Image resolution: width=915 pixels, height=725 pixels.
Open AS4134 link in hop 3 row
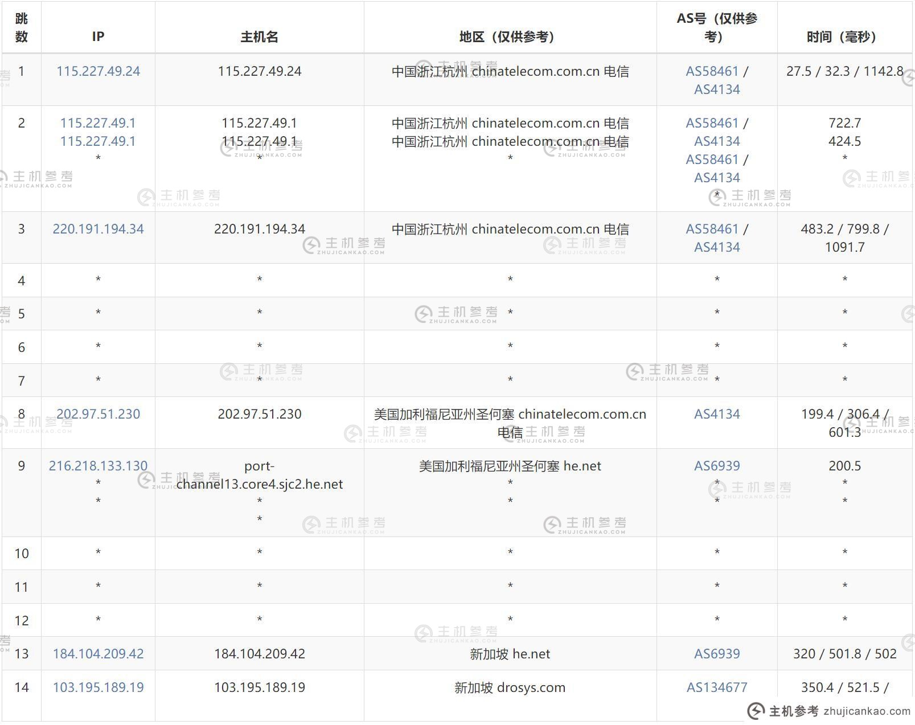pos(717,247)
